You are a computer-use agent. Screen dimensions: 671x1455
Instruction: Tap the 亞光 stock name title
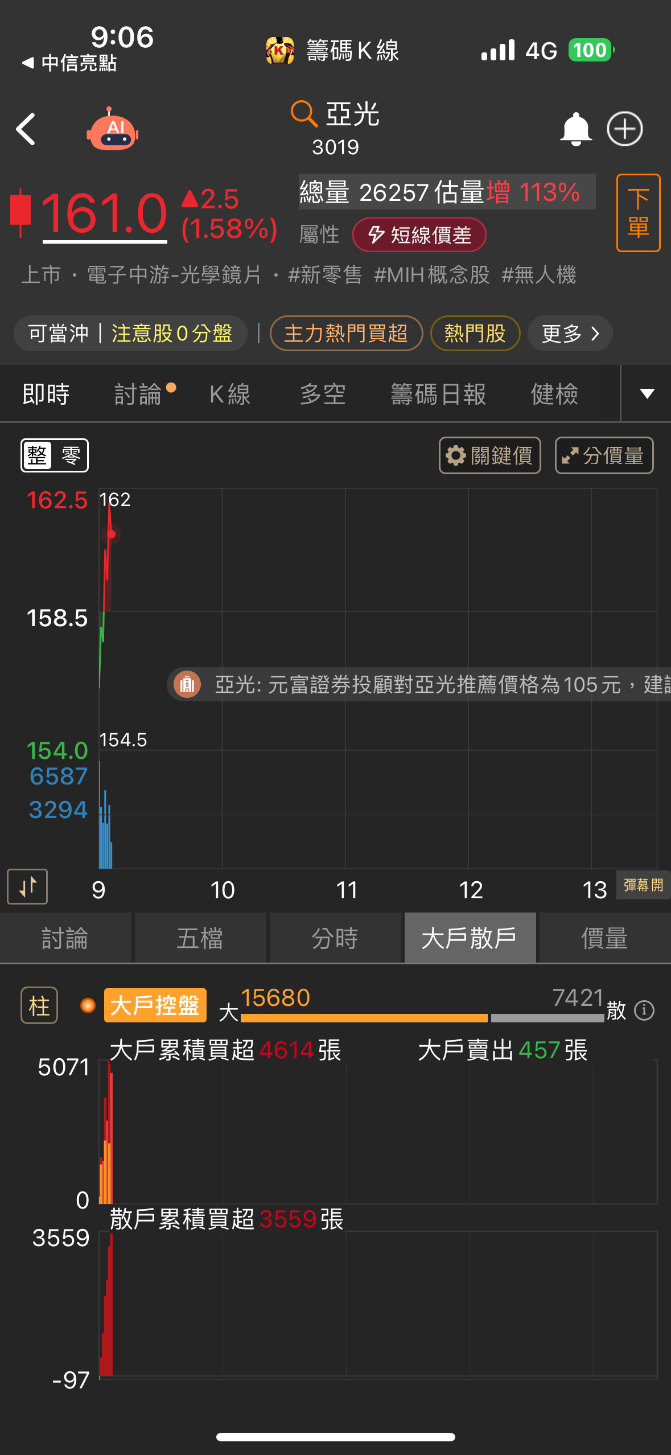point(353,114)
